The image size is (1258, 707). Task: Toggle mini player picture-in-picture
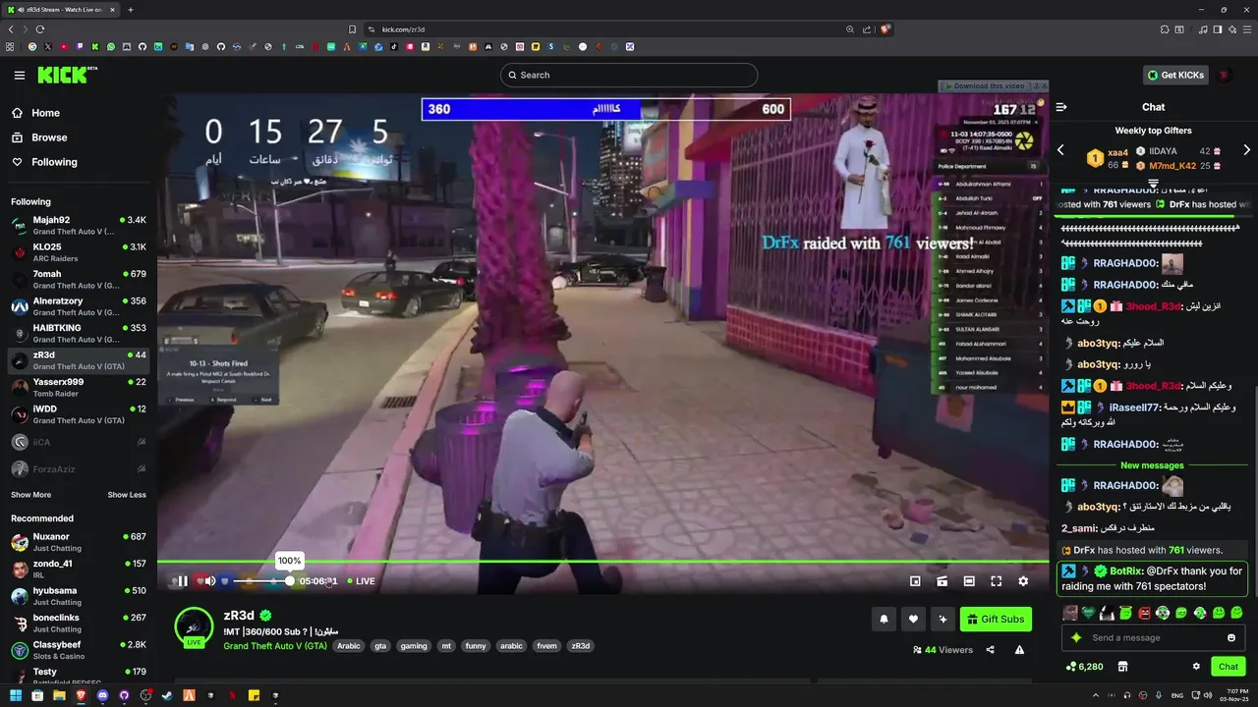915,581
